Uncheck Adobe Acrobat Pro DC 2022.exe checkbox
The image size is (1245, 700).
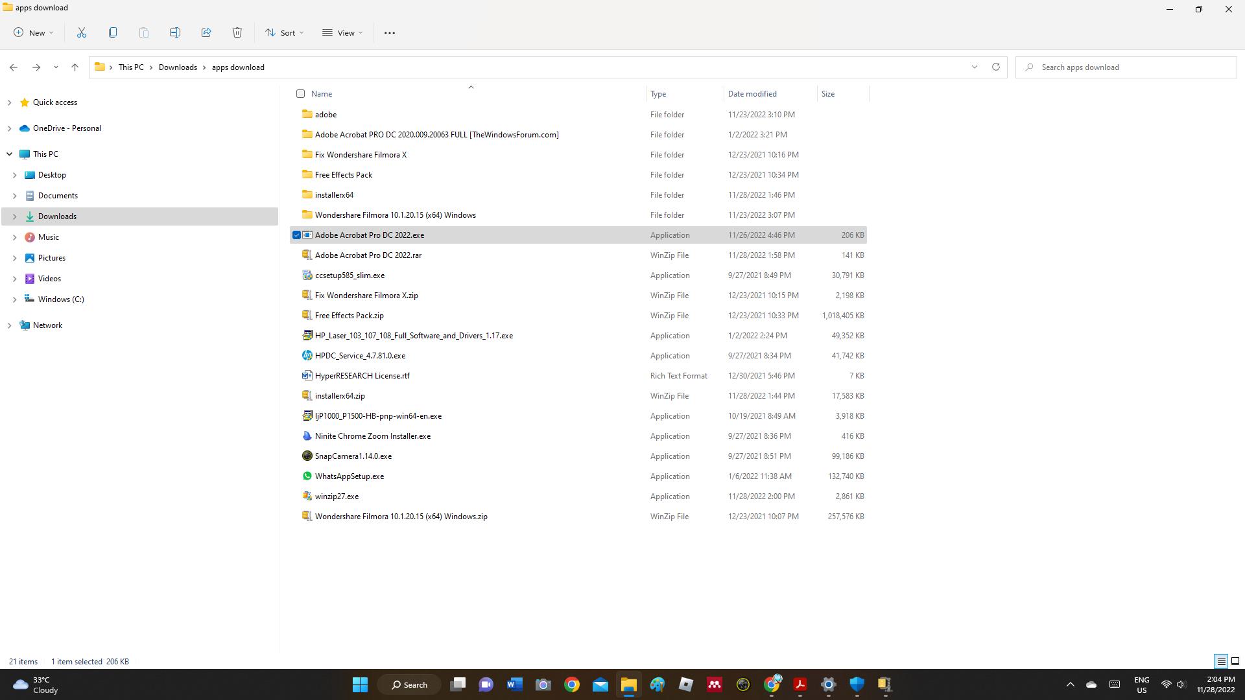pyautogui.click(x=297, y=235)
